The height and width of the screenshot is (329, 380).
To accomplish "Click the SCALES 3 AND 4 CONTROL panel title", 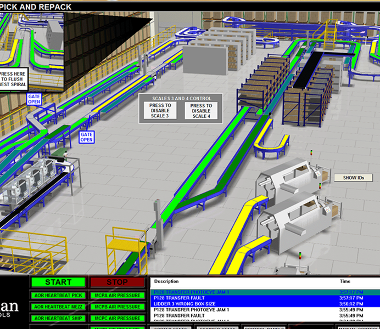I will click(182, 99).
